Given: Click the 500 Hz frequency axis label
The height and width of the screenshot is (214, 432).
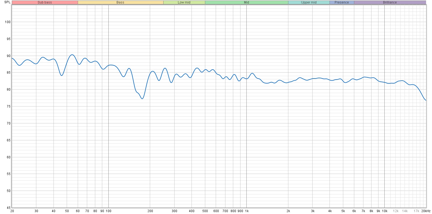Looking at the screenshot, I should (205, 211).
